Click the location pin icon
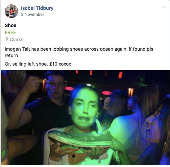This screenshot has height=167, width=170. pyautogui.click(x=7, y=39)
